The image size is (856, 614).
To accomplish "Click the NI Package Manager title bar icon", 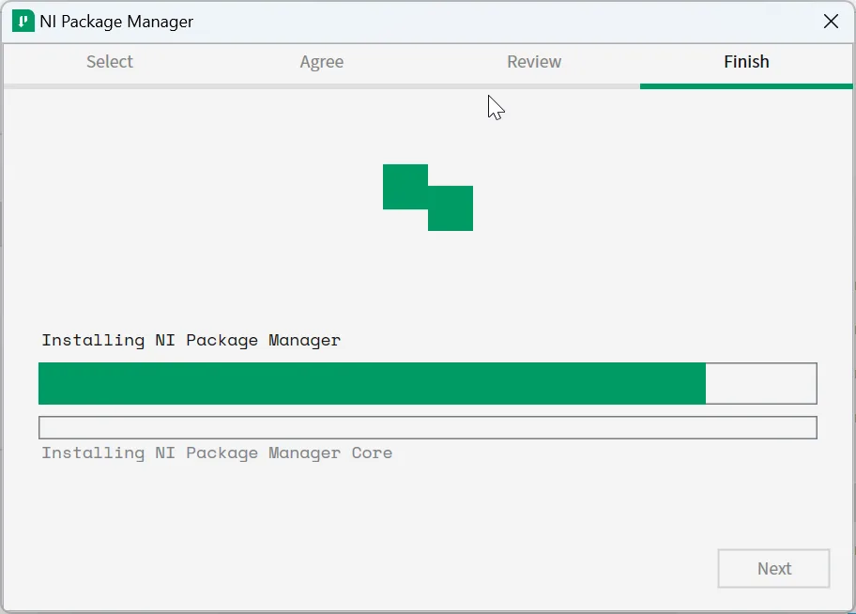I will pyautogui.click(x=23, y=22).
